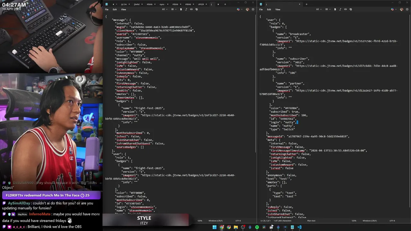Open list style dropdown in left Notepad

(x=173, y=9)
